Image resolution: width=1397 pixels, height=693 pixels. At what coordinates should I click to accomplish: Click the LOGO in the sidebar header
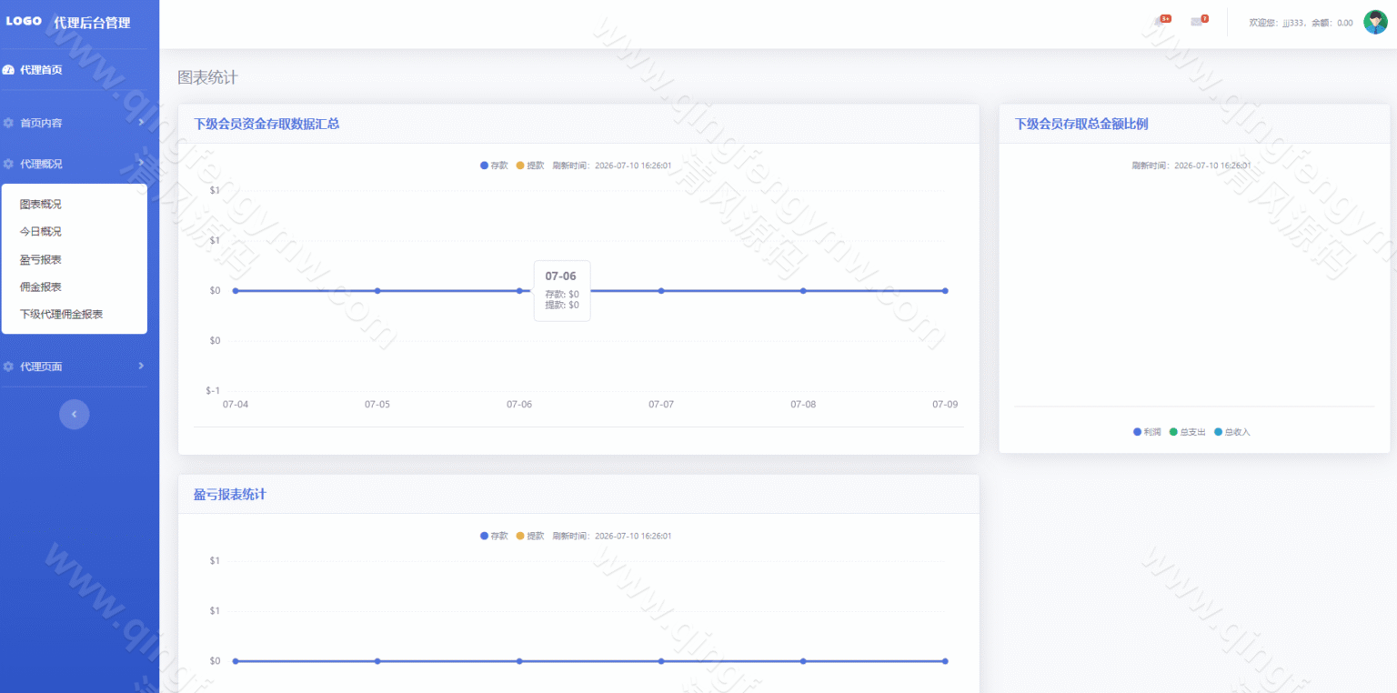(x=24, y=21)
